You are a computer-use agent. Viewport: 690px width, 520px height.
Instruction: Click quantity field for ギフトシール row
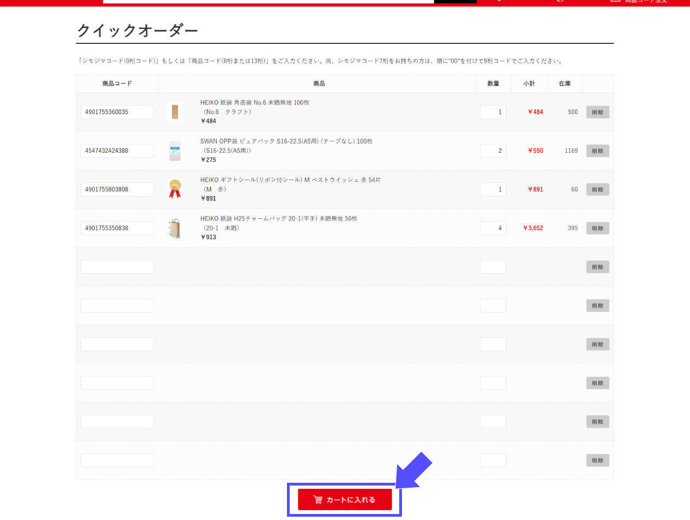click(x=493, y=189)
